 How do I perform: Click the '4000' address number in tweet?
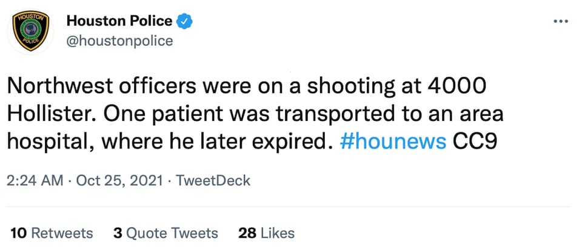pyautogui.click(x=457, y=87)
